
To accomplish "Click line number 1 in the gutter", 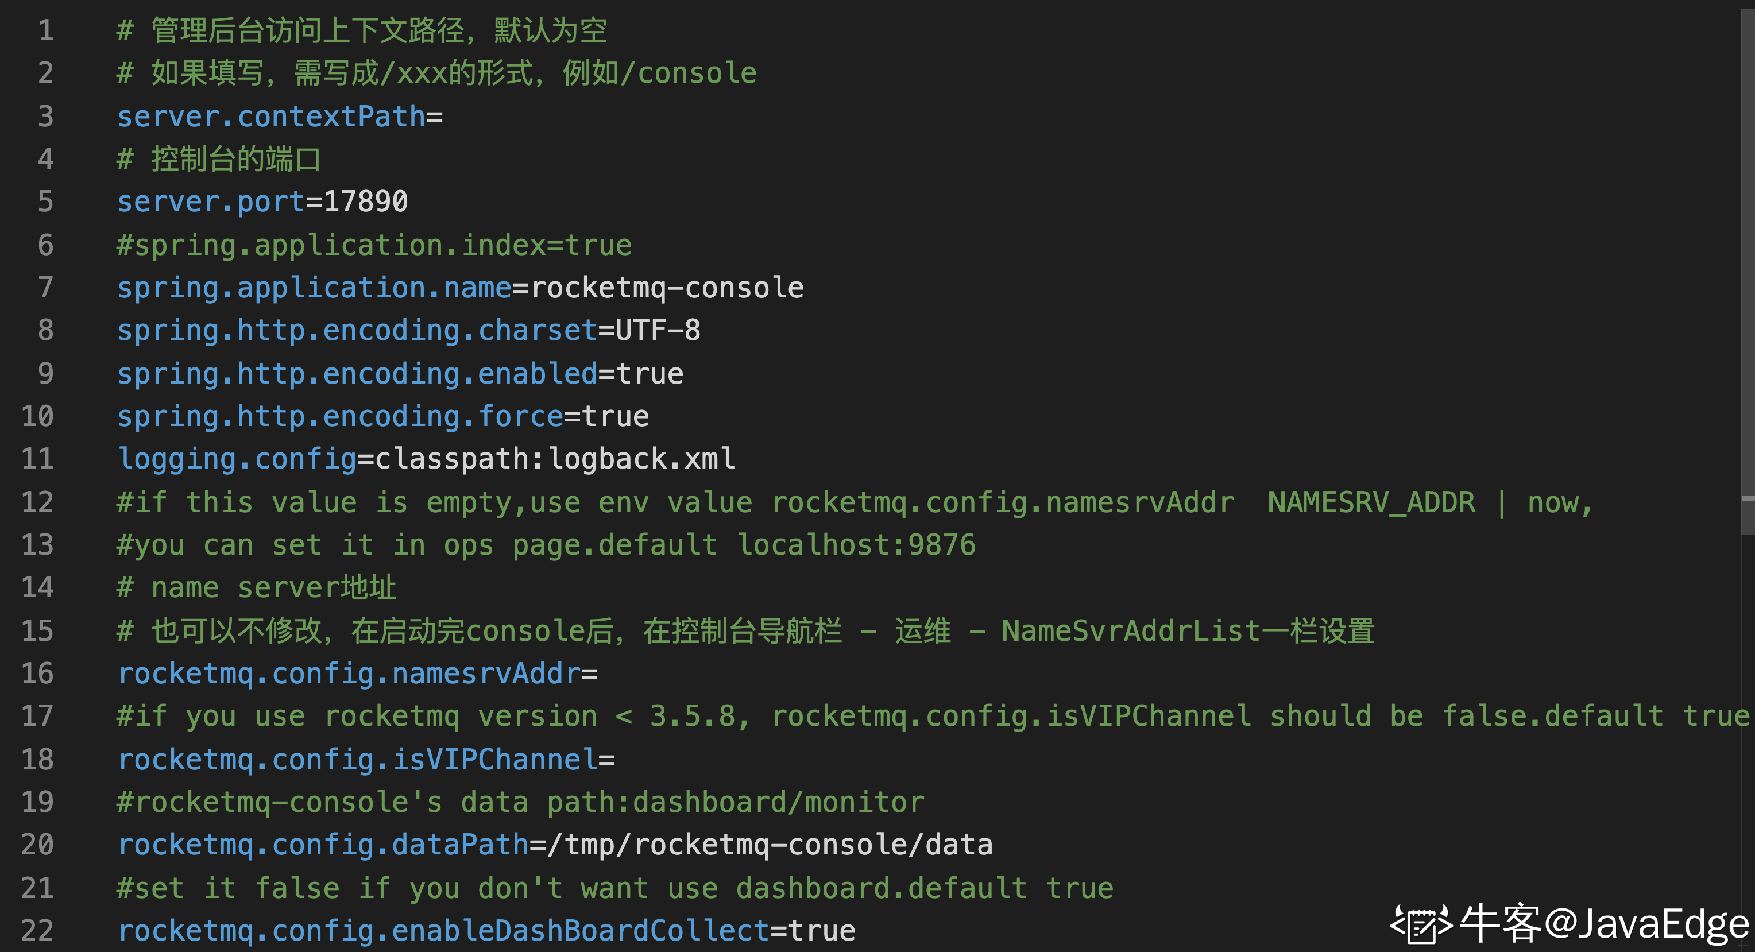I will [45, 30].
